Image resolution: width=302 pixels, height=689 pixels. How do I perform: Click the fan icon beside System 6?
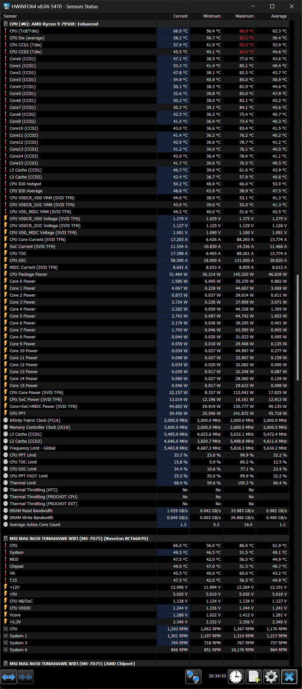point(5,650)
